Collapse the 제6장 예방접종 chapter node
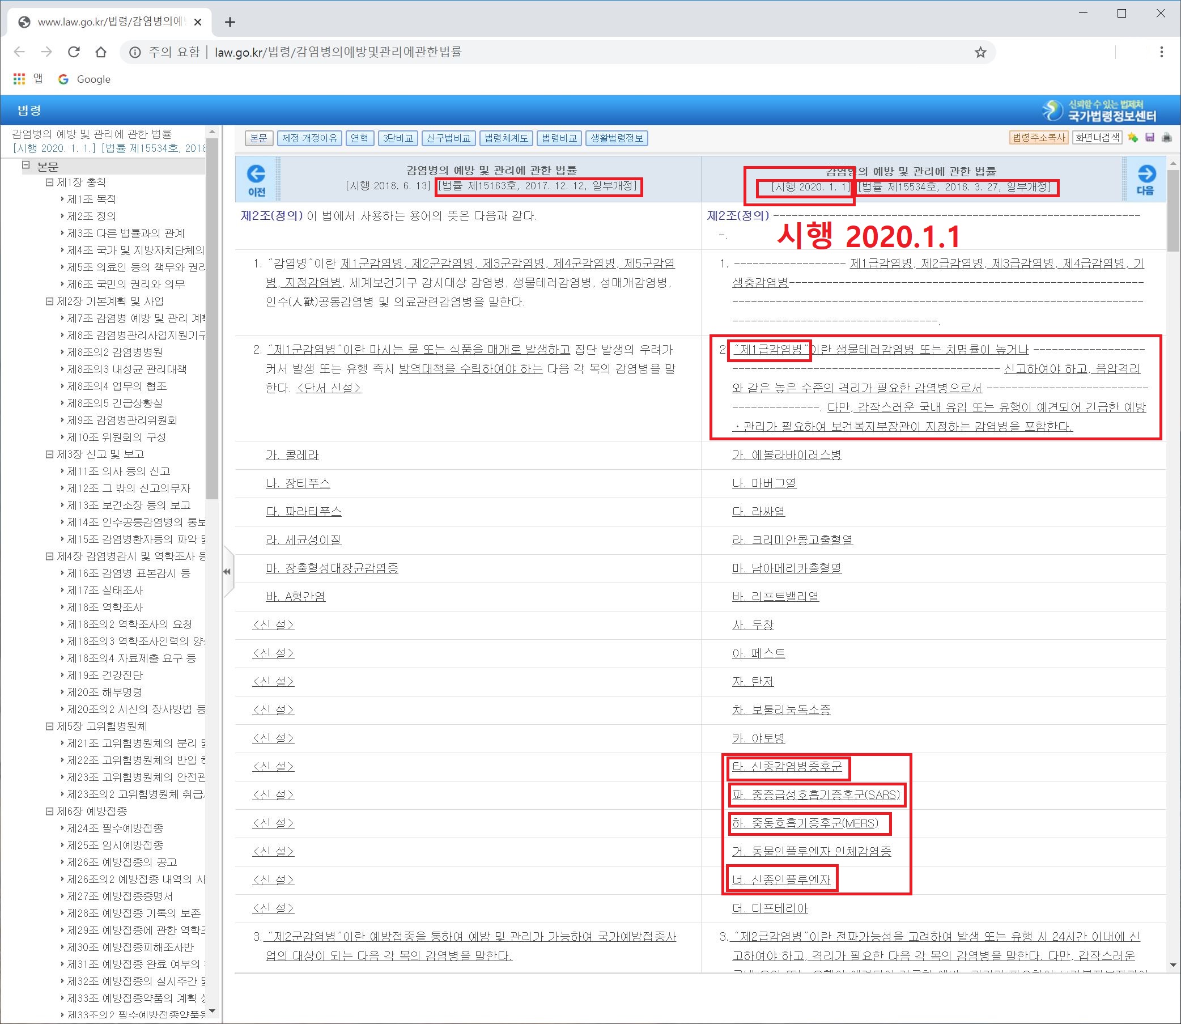The height and width of the screenshot is (1024, 1181). (49, 811)
